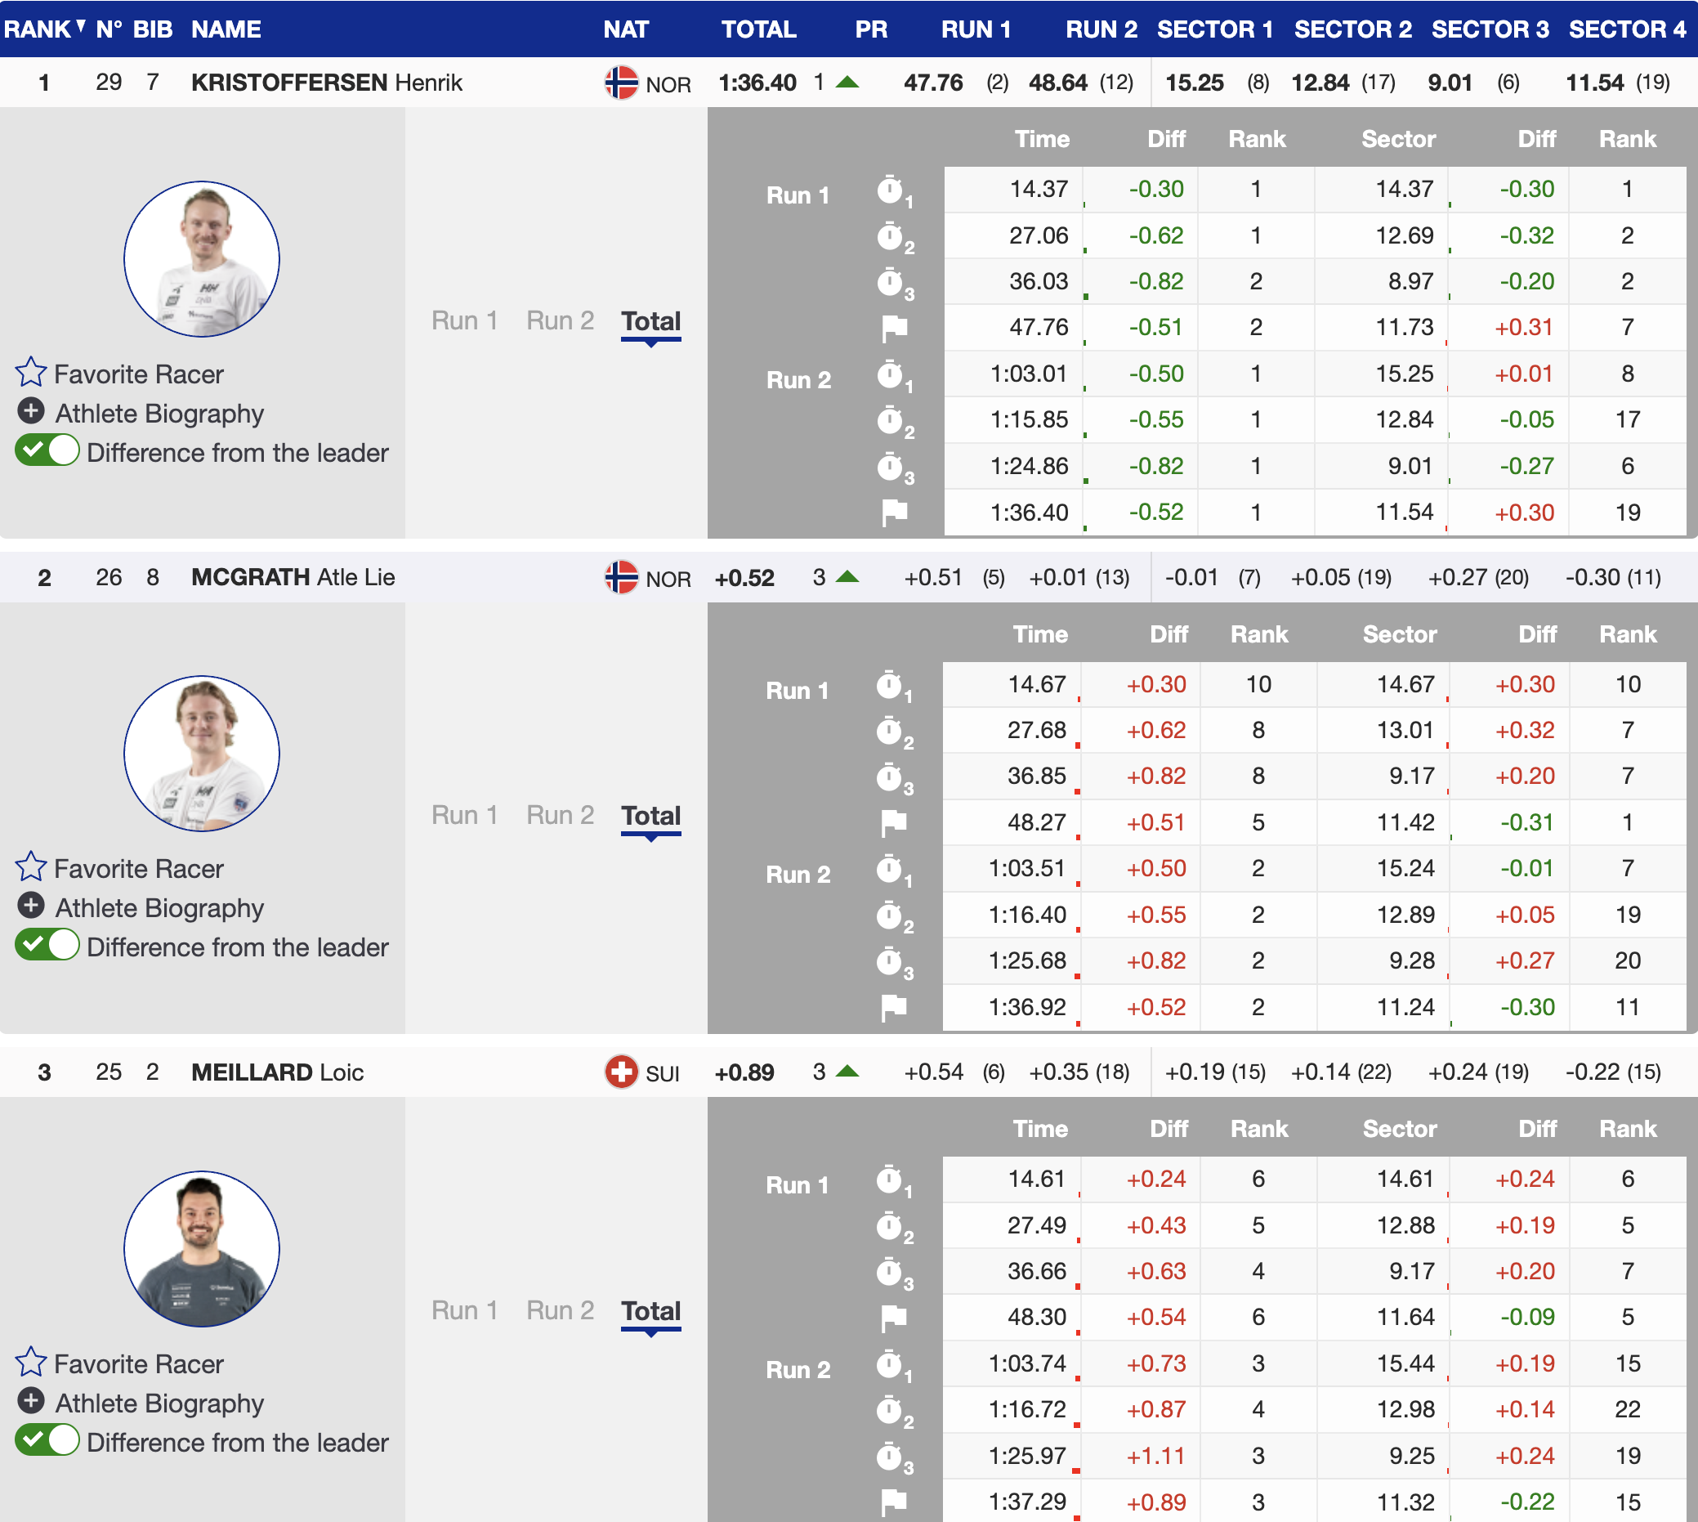Click Kristoffersen's Run 1 finish flag icon
This screenshot has width=1698, height=1522.
click(x=894, y=329)
